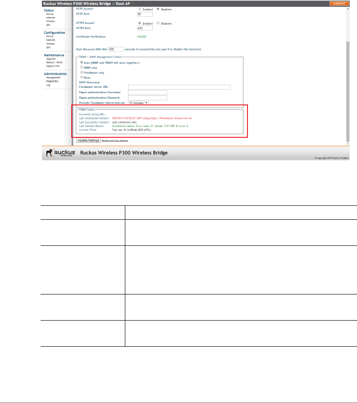Image resolution: width=357 pixels, height=403 pixels.
Task: Click the '(not contacted yet)' text
Action: pos(124,122)
